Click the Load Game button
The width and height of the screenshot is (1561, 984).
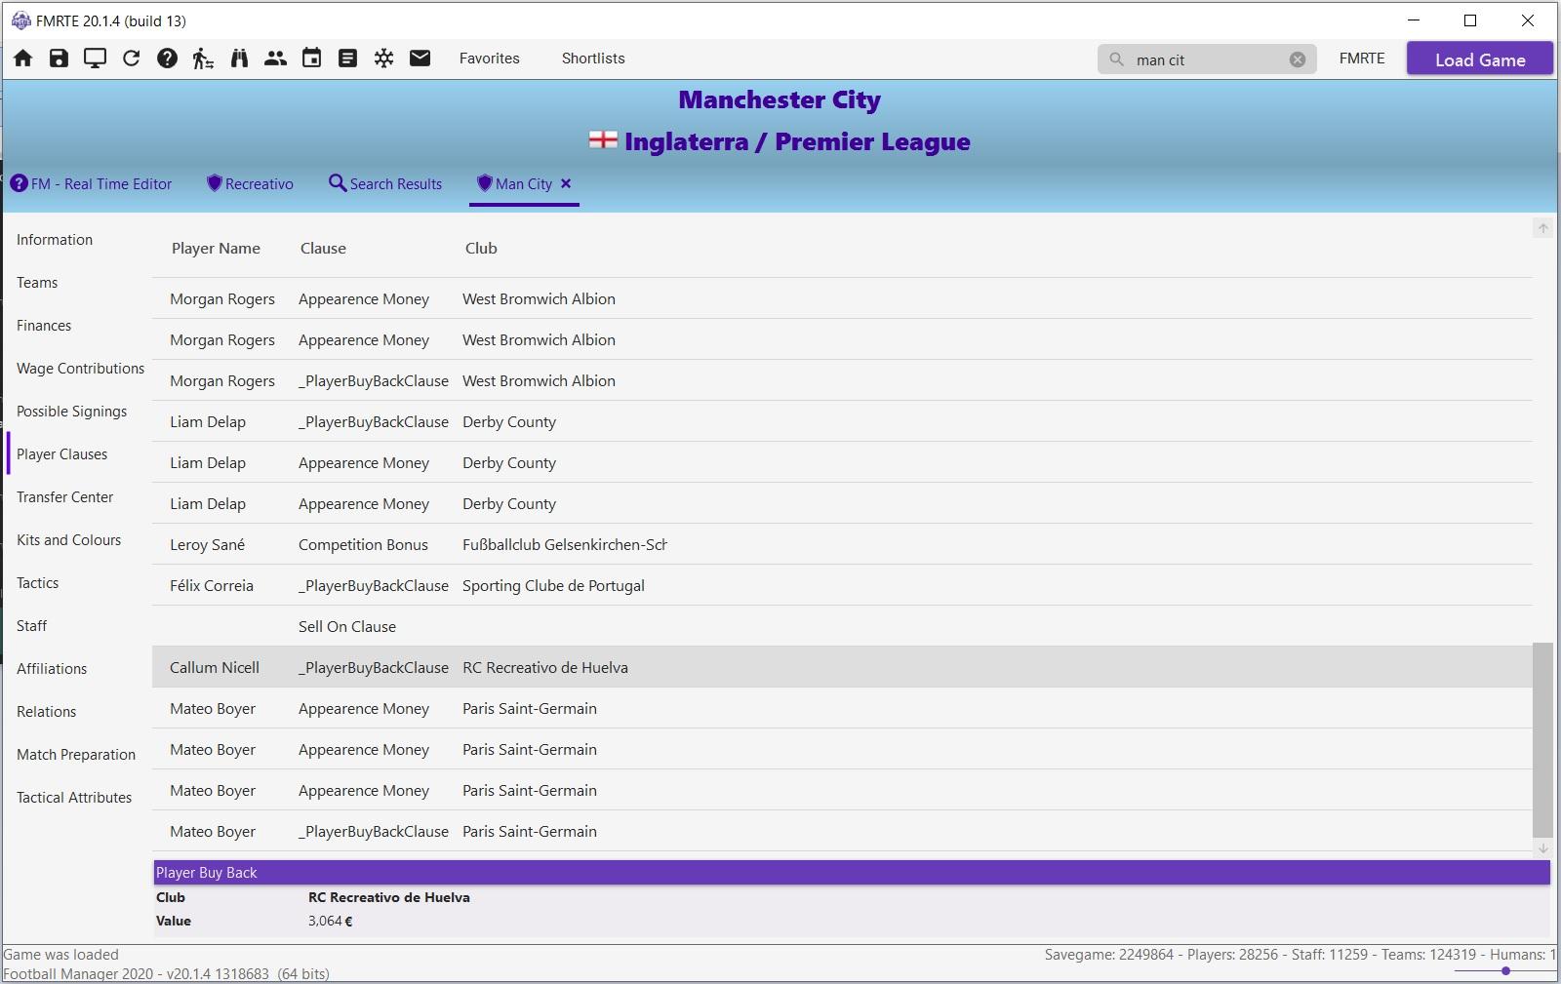pos(1480,59)
